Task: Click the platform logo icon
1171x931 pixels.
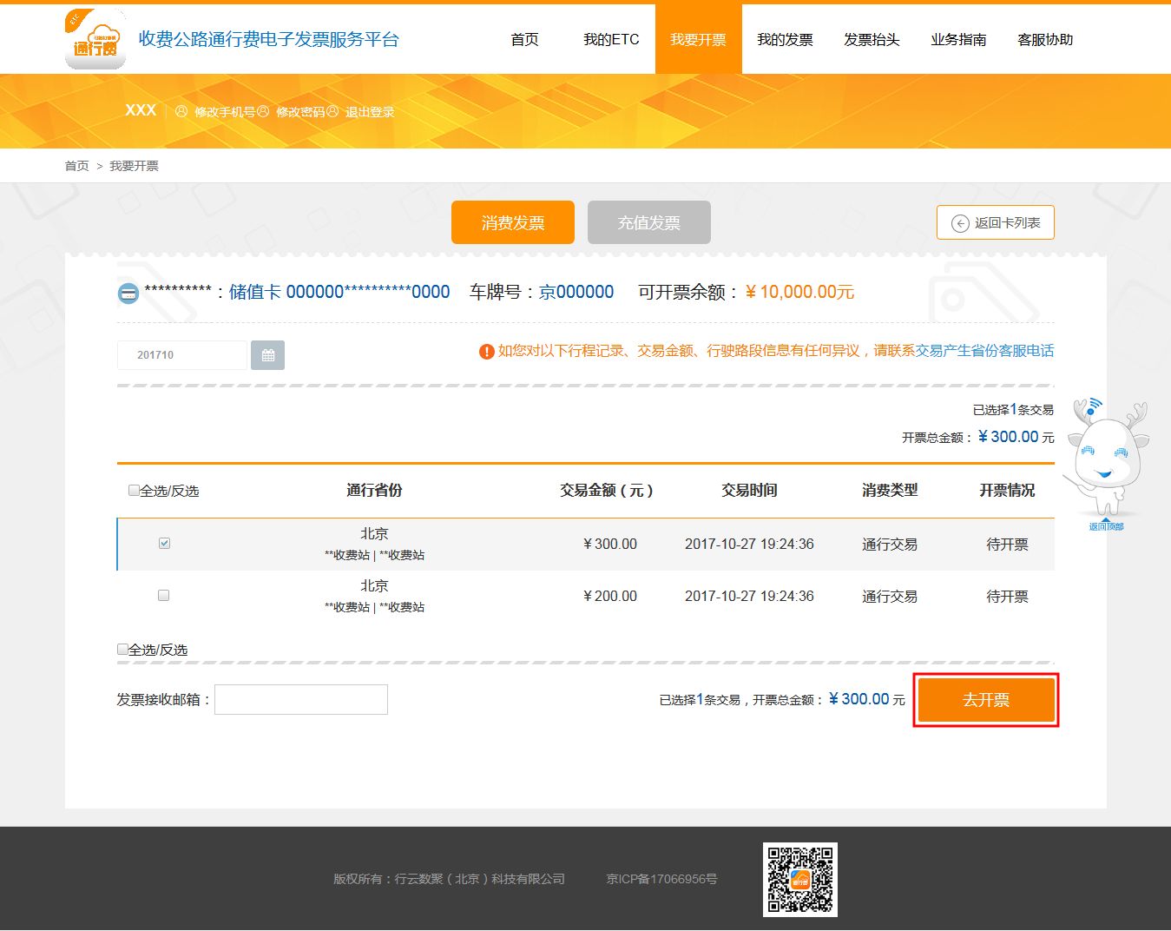Action: [95, 40]
